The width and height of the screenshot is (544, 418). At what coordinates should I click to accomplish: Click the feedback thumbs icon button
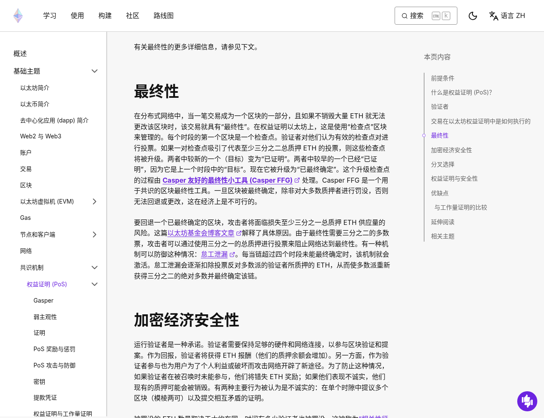tap(527, 401)
